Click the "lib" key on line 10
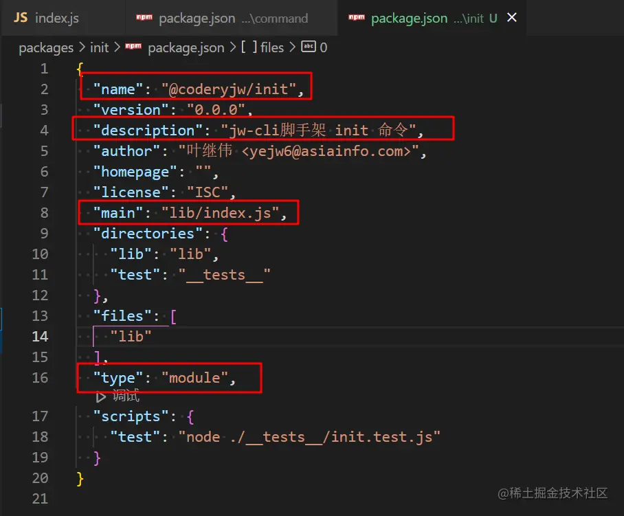 (131, 254)
